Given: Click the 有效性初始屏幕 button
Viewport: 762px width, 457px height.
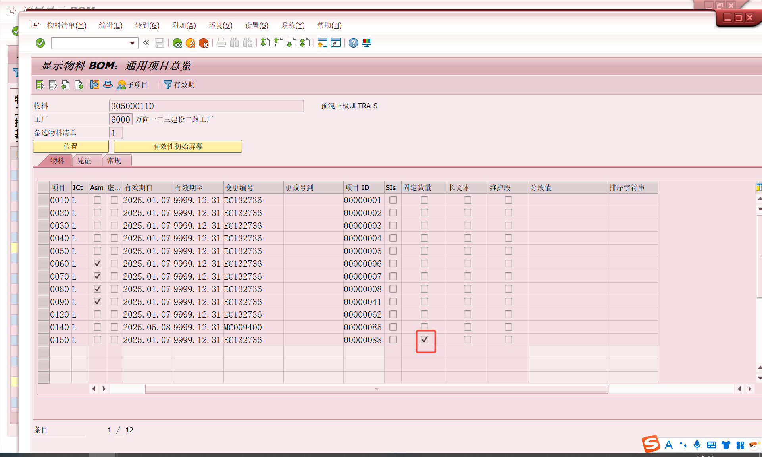Looking at the screenshot, I should pos(178,146).
